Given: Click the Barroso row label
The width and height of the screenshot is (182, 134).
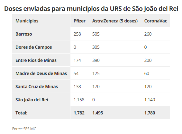Looking at the screenshot, I should (x=24, y=34).
